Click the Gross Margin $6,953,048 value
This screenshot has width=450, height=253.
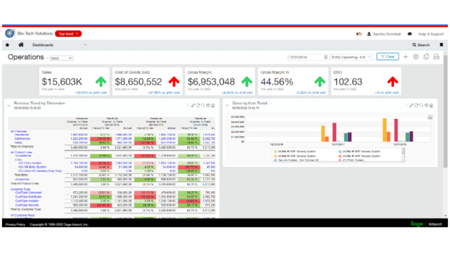pos(211,82)
